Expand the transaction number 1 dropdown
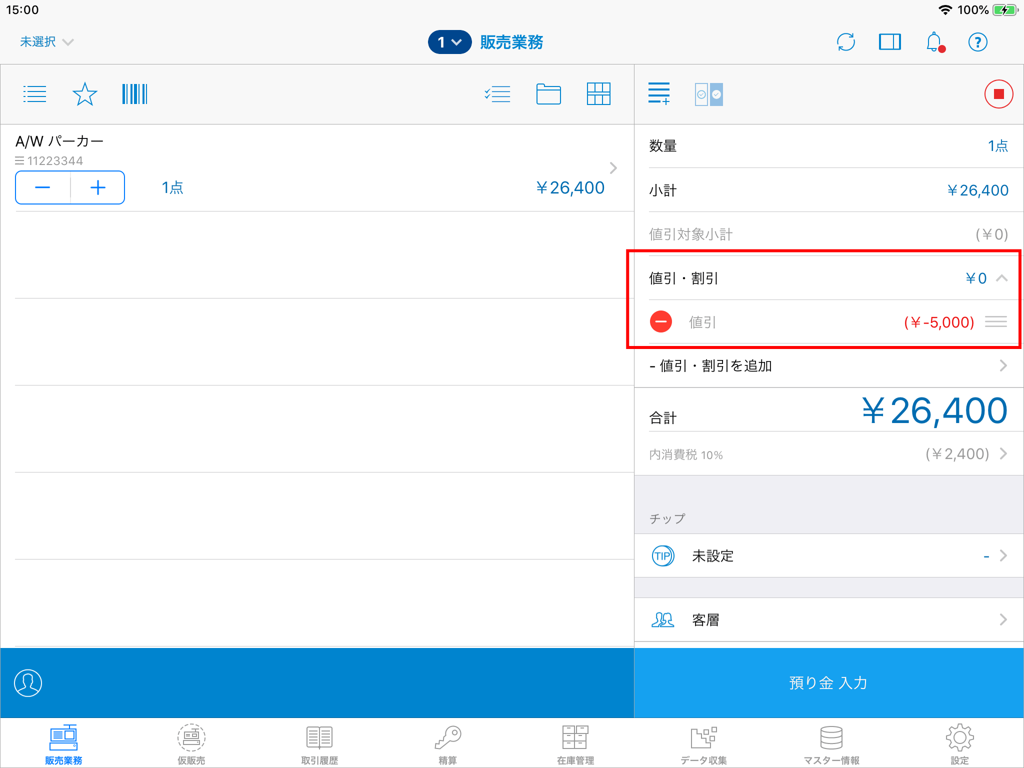1024x768 pixels. pyautogui.click(x=449, y=42)
